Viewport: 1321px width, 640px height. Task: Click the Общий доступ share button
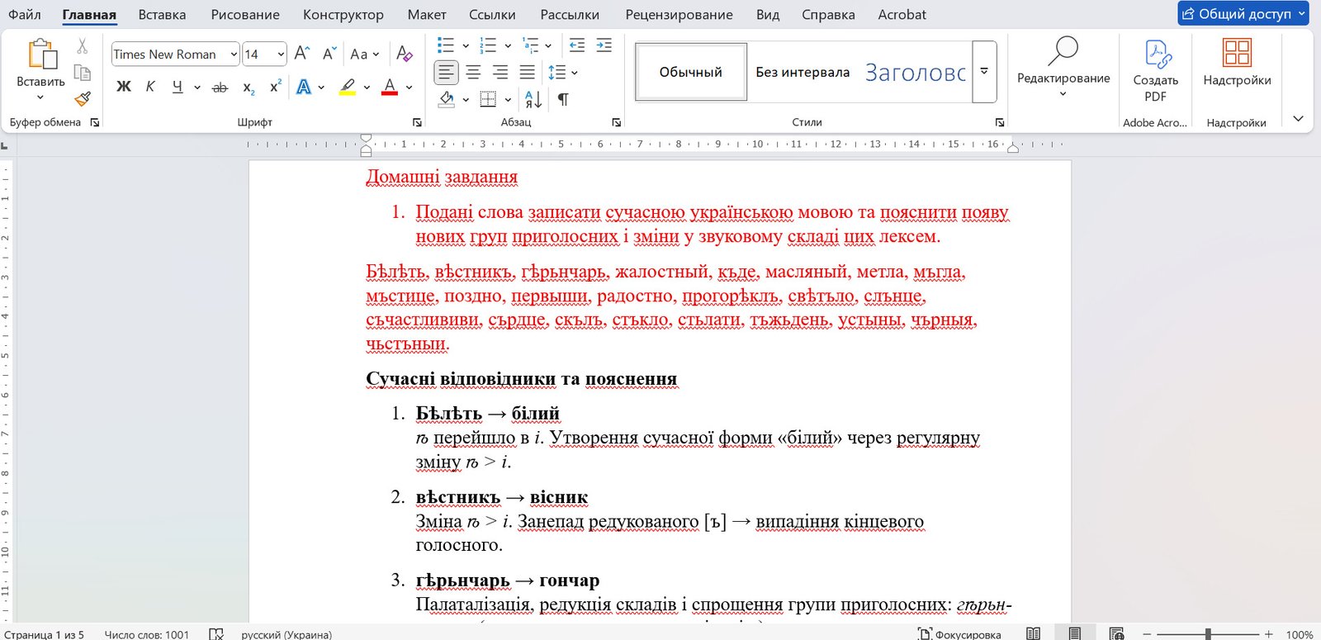[x=1243, y=14]
